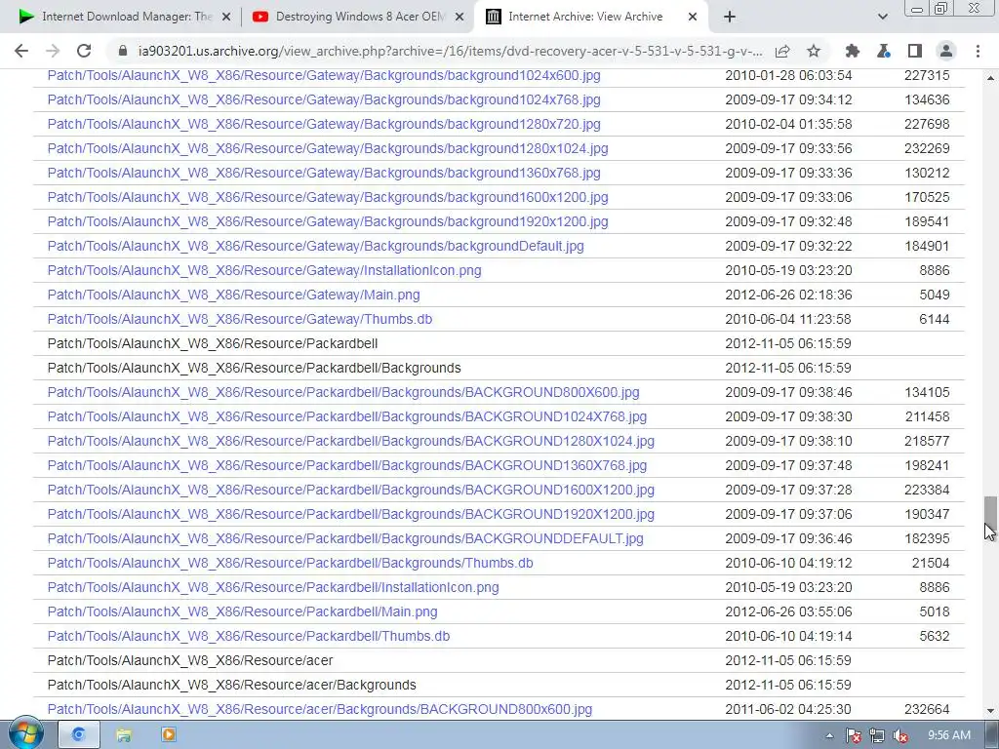Click the network tray icon
Screen dimensions: 999x749
point(877,736)
